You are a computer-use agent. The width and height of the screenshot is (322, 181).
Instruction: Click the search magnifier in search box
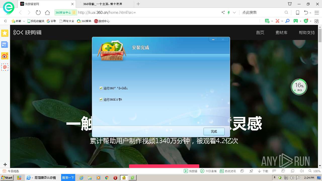[286, 12]
